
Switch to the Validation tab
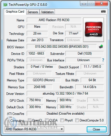(x=47, y=12)
